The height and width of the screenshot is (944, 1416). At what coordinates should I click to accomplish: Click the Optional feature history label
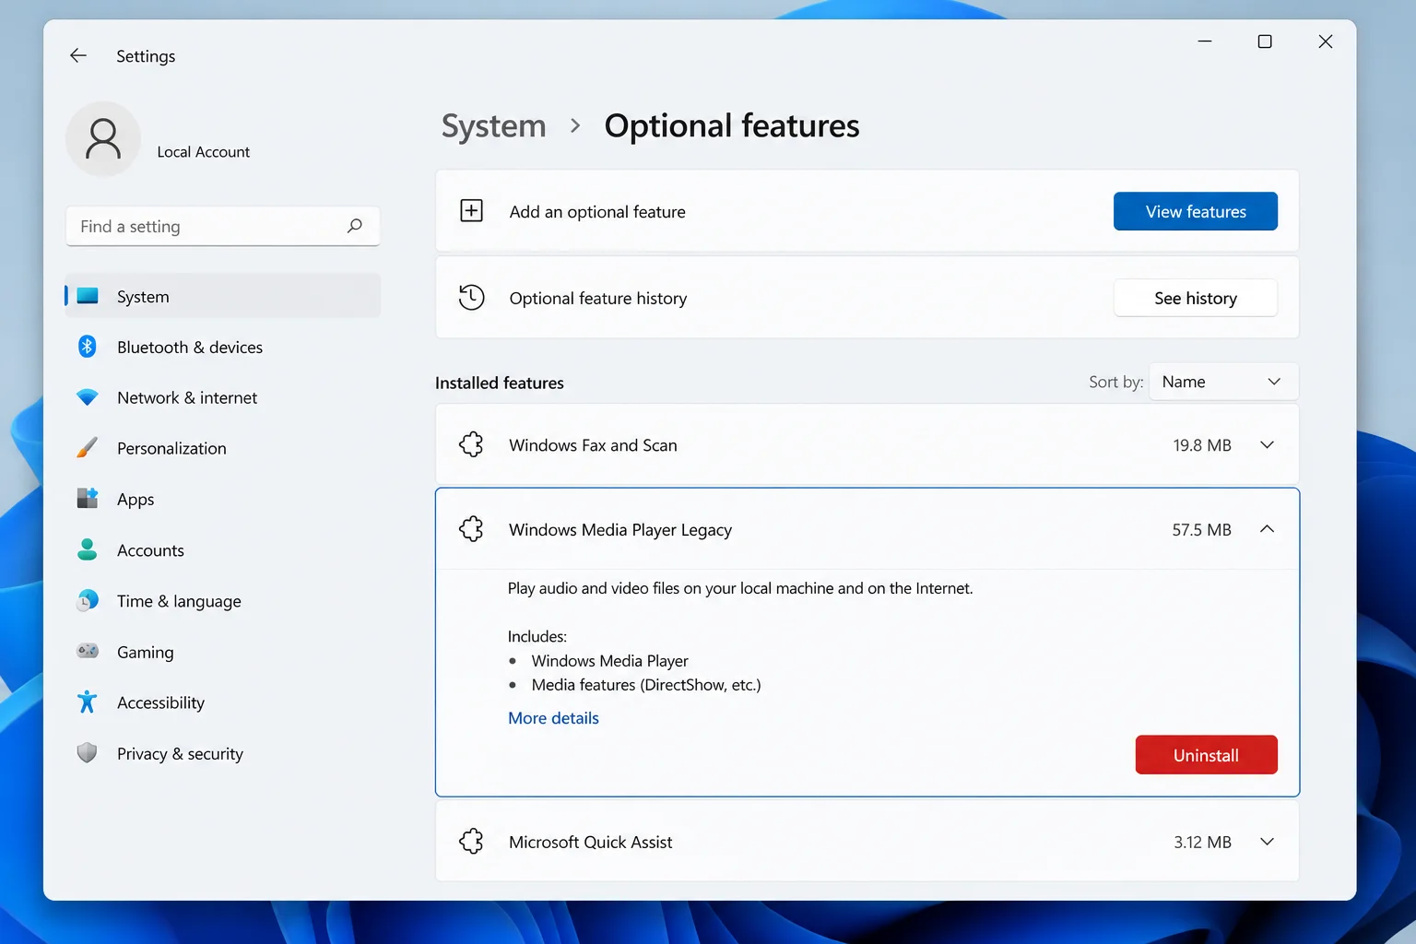(598, 299)
